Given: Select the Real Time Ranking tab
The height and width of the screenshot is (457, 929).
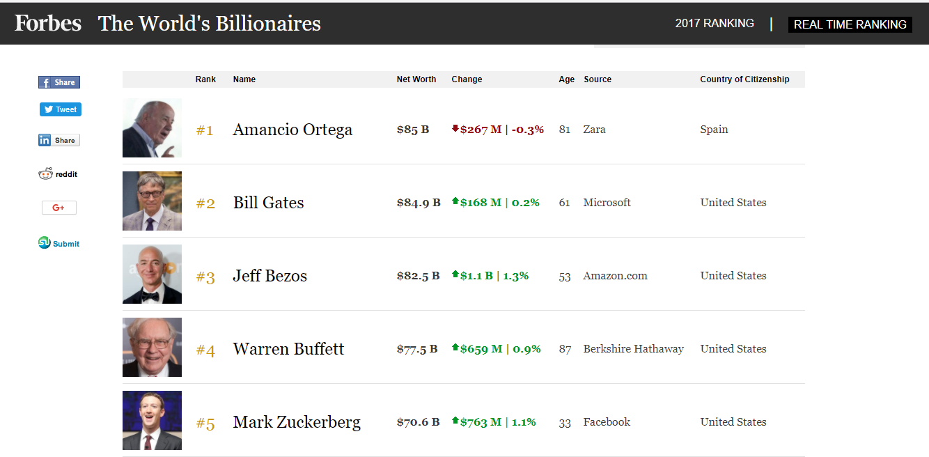Looking at the screenshot, I should (x=850, y=24).
